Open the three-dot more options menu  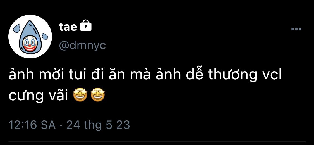click(x=296, y=29)
